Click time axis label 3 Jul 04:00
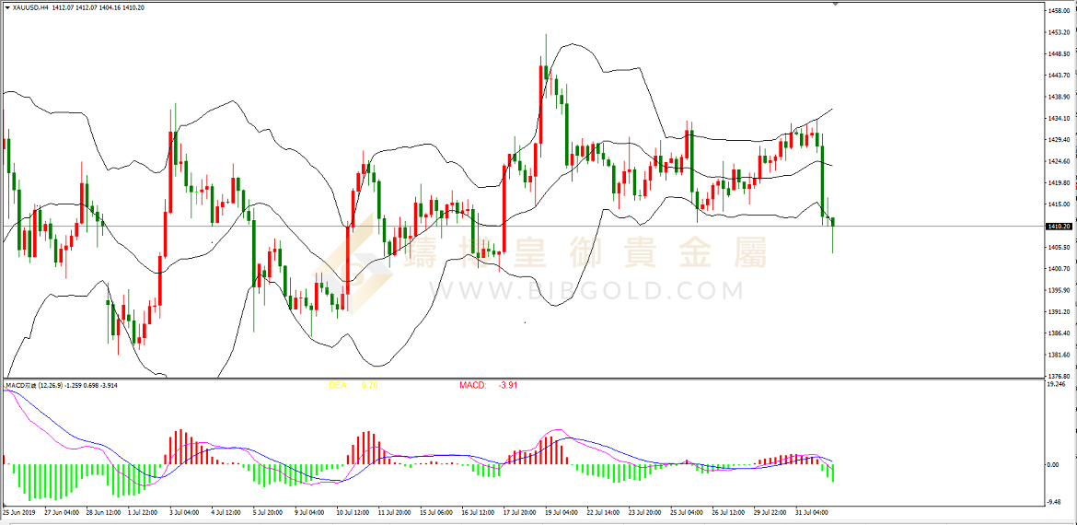The width and height of the screenshot is (1077, 525). pyautogui.click(x=183, y=512)
